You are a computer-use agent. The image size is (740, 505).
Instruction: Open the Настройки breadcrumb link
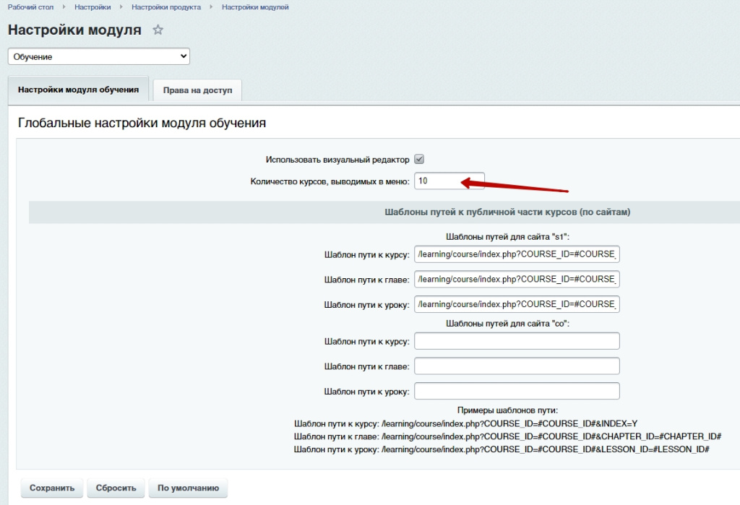92,7
